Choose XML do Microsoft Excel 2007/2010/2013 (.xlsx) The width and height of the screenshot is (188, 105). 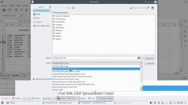96,77
